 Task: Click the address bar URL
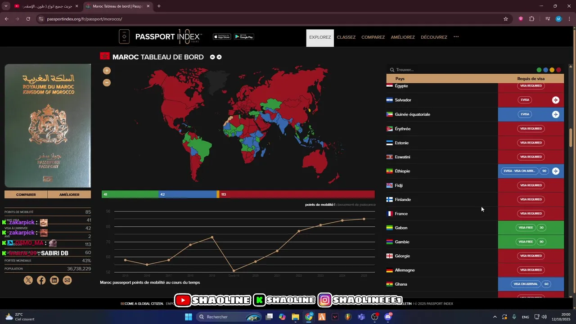85,19
